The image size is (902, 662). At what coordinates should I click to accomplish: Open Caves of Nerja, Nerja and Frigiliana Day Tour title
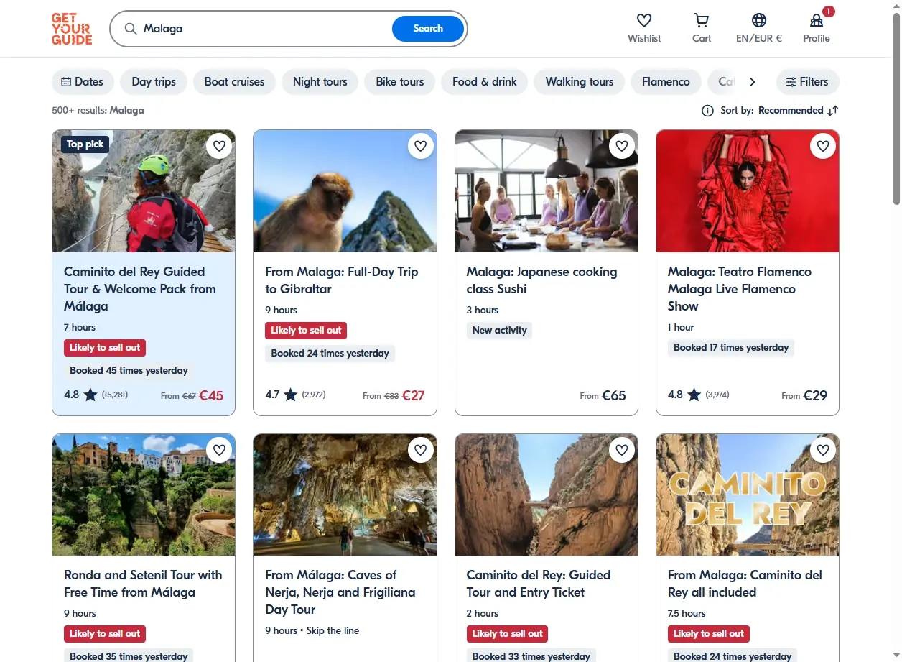(x=340, y=592)
